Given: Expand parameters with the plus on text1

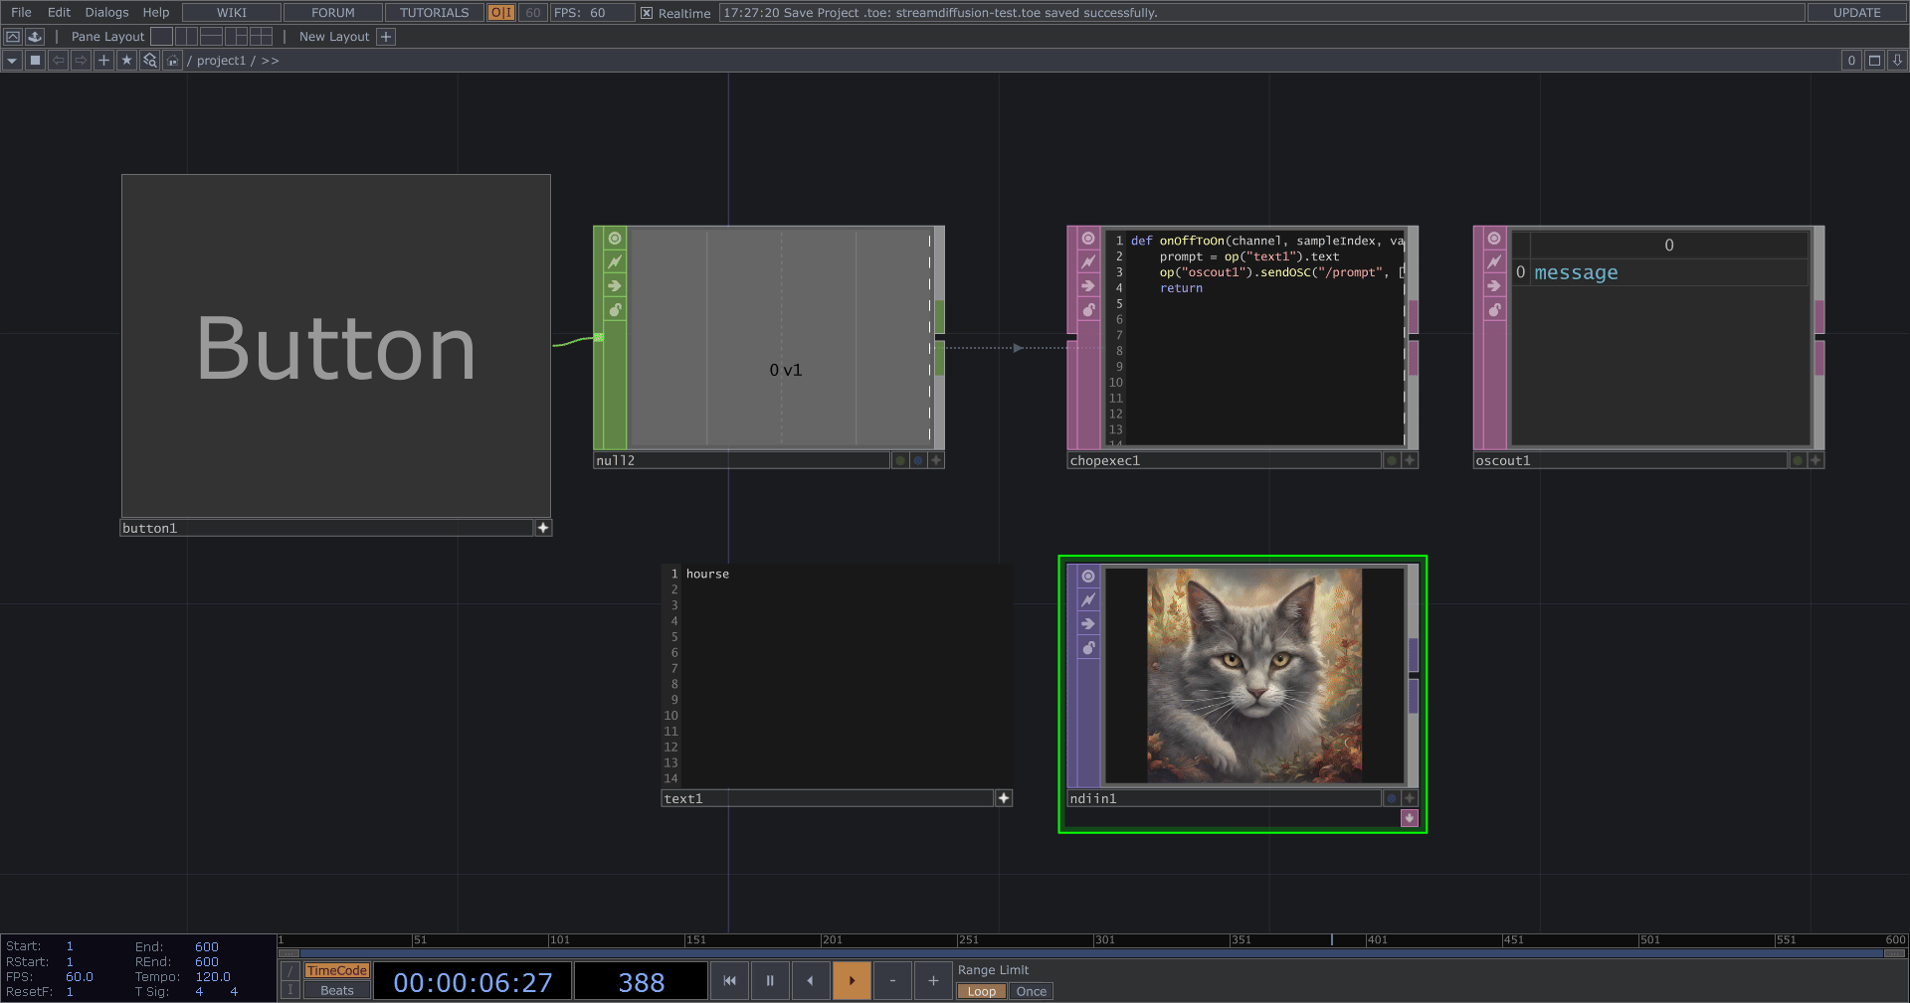Looking at the screenshot, I should 1003,798.
